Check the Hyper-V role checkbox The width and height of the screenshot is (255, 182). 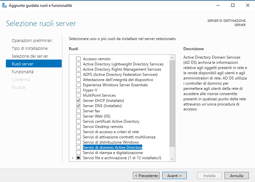click(x=78, y=90)
